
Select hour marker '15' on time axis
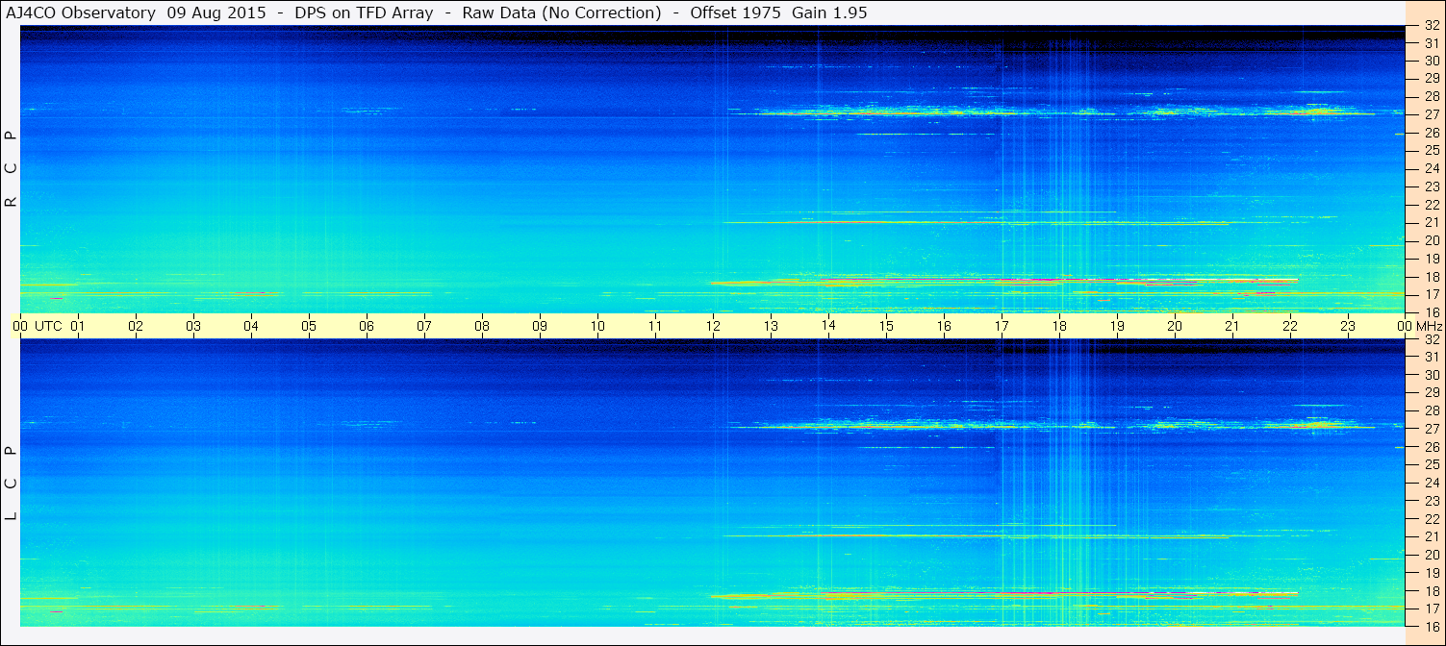(886, 326)
